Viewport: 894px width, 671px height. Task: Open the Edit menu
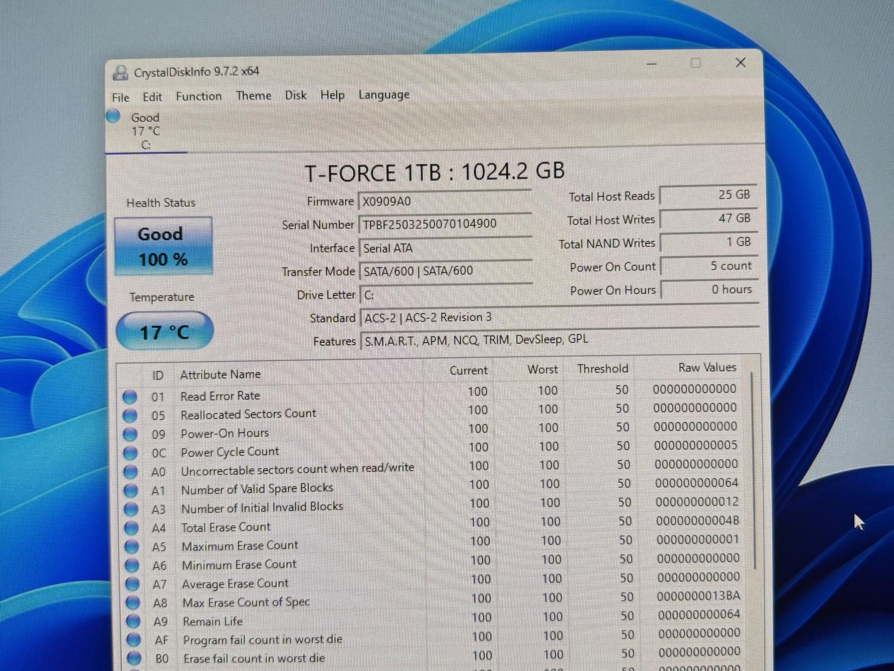(x=152, y=97)
